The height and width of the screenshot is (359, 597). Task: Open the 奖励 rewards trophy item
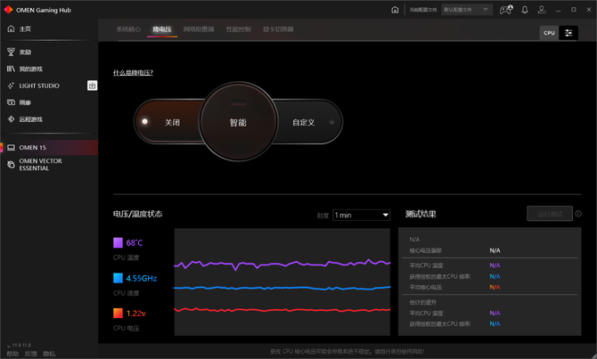coord(49,53)
